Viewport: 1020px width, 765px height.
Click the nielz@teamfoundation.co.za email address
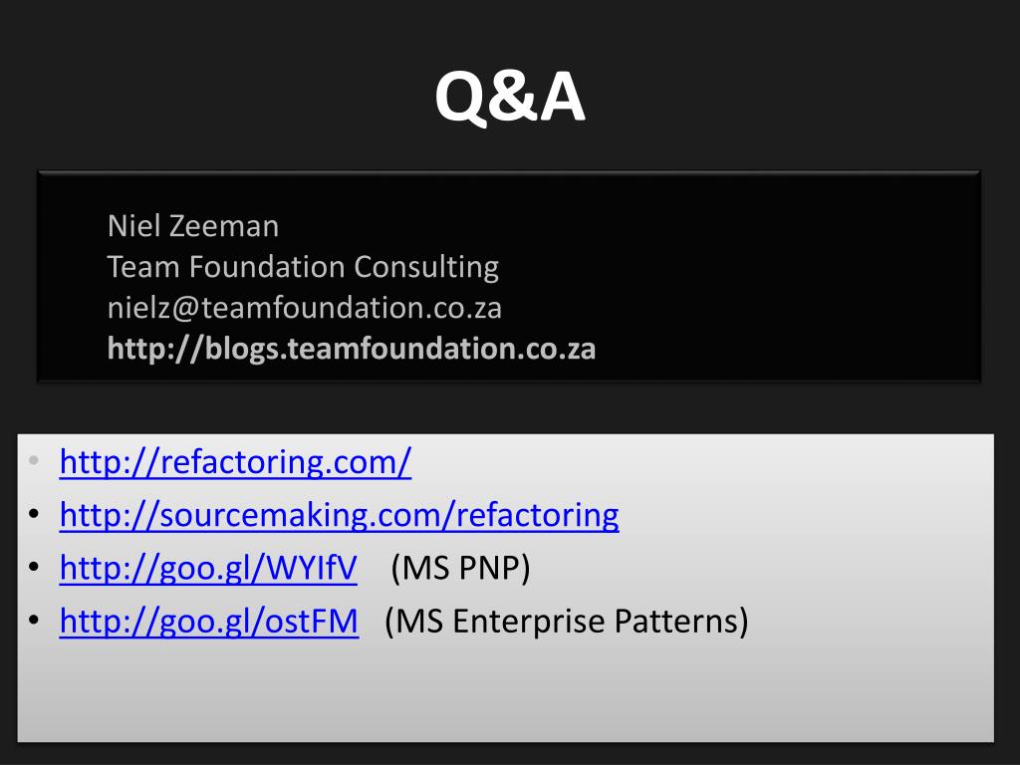(x=305, y=308)
